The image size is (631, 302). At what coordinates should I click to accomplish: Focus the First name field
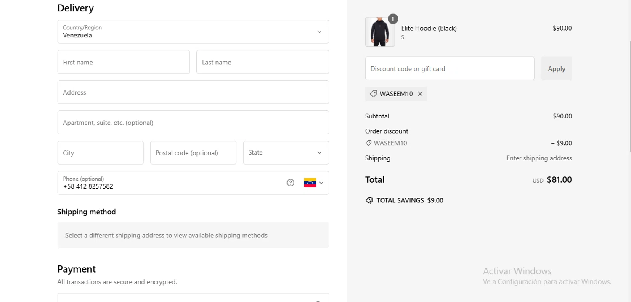[124, 62]
